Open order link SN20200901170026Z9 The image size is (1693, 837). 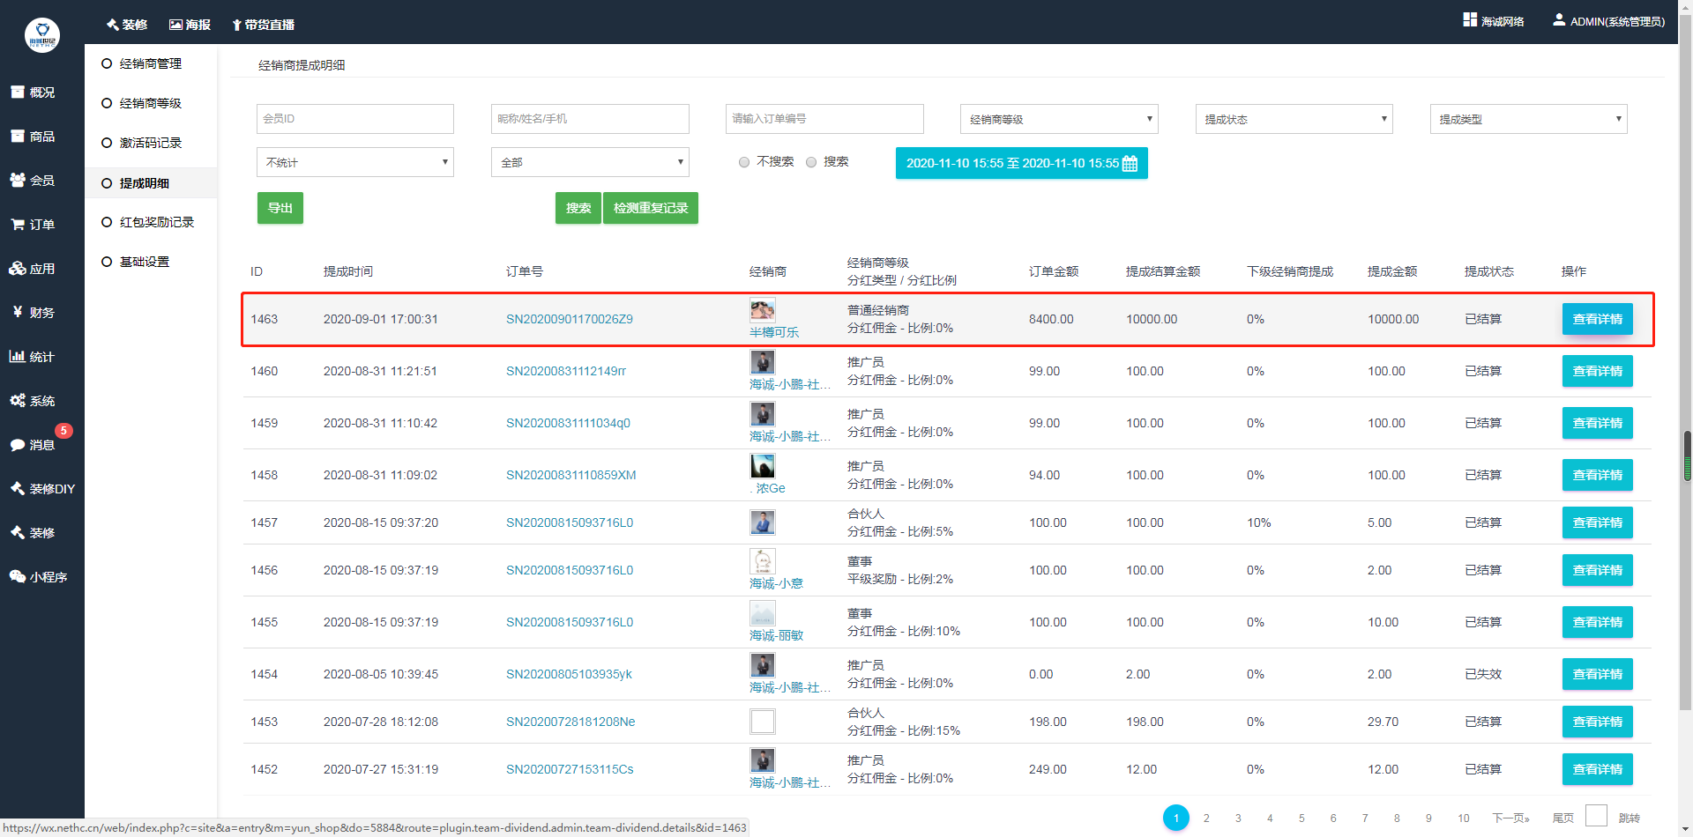(x=569, y=319)
